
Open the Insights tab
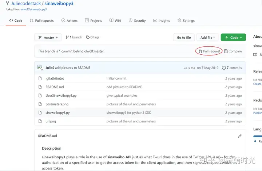(162, 20)
